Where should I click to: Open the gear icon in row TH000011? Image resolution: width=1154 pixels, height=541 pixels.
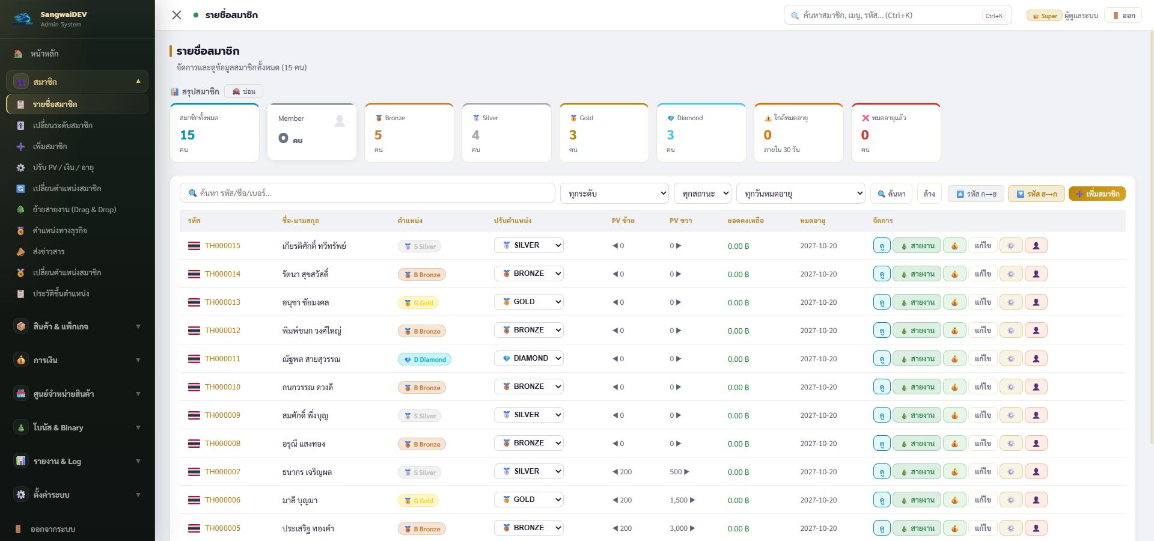pyautogui.click(x=1011, y=359)
